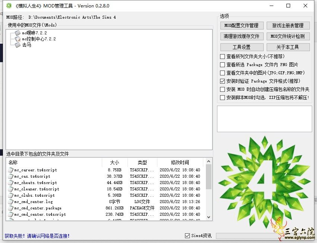317x243 pixels.
Task: Click the mc_cmd_center.ts4script file icon
Action: 11,214
